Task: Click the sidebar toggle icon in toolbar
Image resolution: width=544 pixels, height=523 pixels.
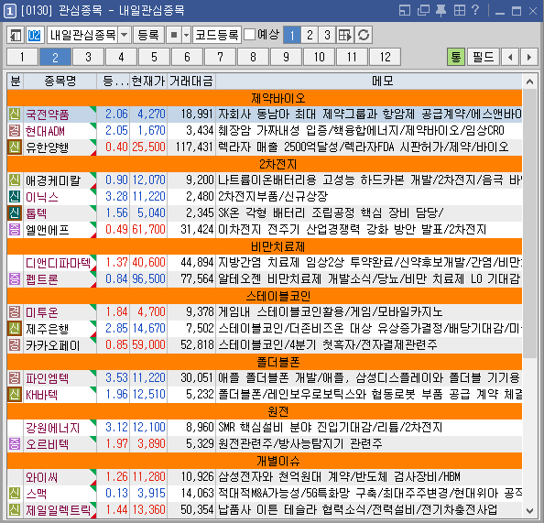Action: [x=16, y=35]
